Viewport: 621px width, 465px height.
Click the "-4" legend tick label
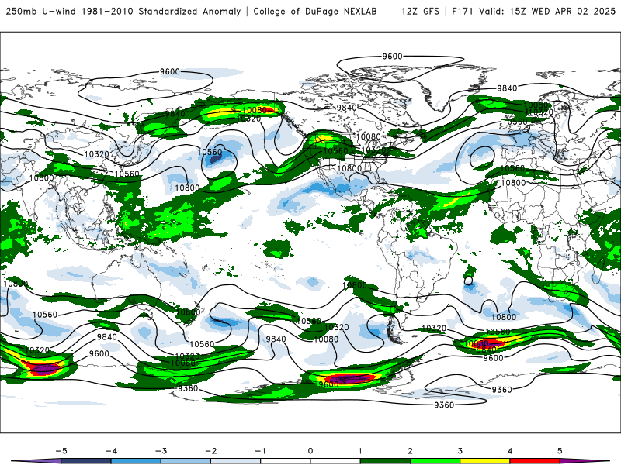pos(111,451)
